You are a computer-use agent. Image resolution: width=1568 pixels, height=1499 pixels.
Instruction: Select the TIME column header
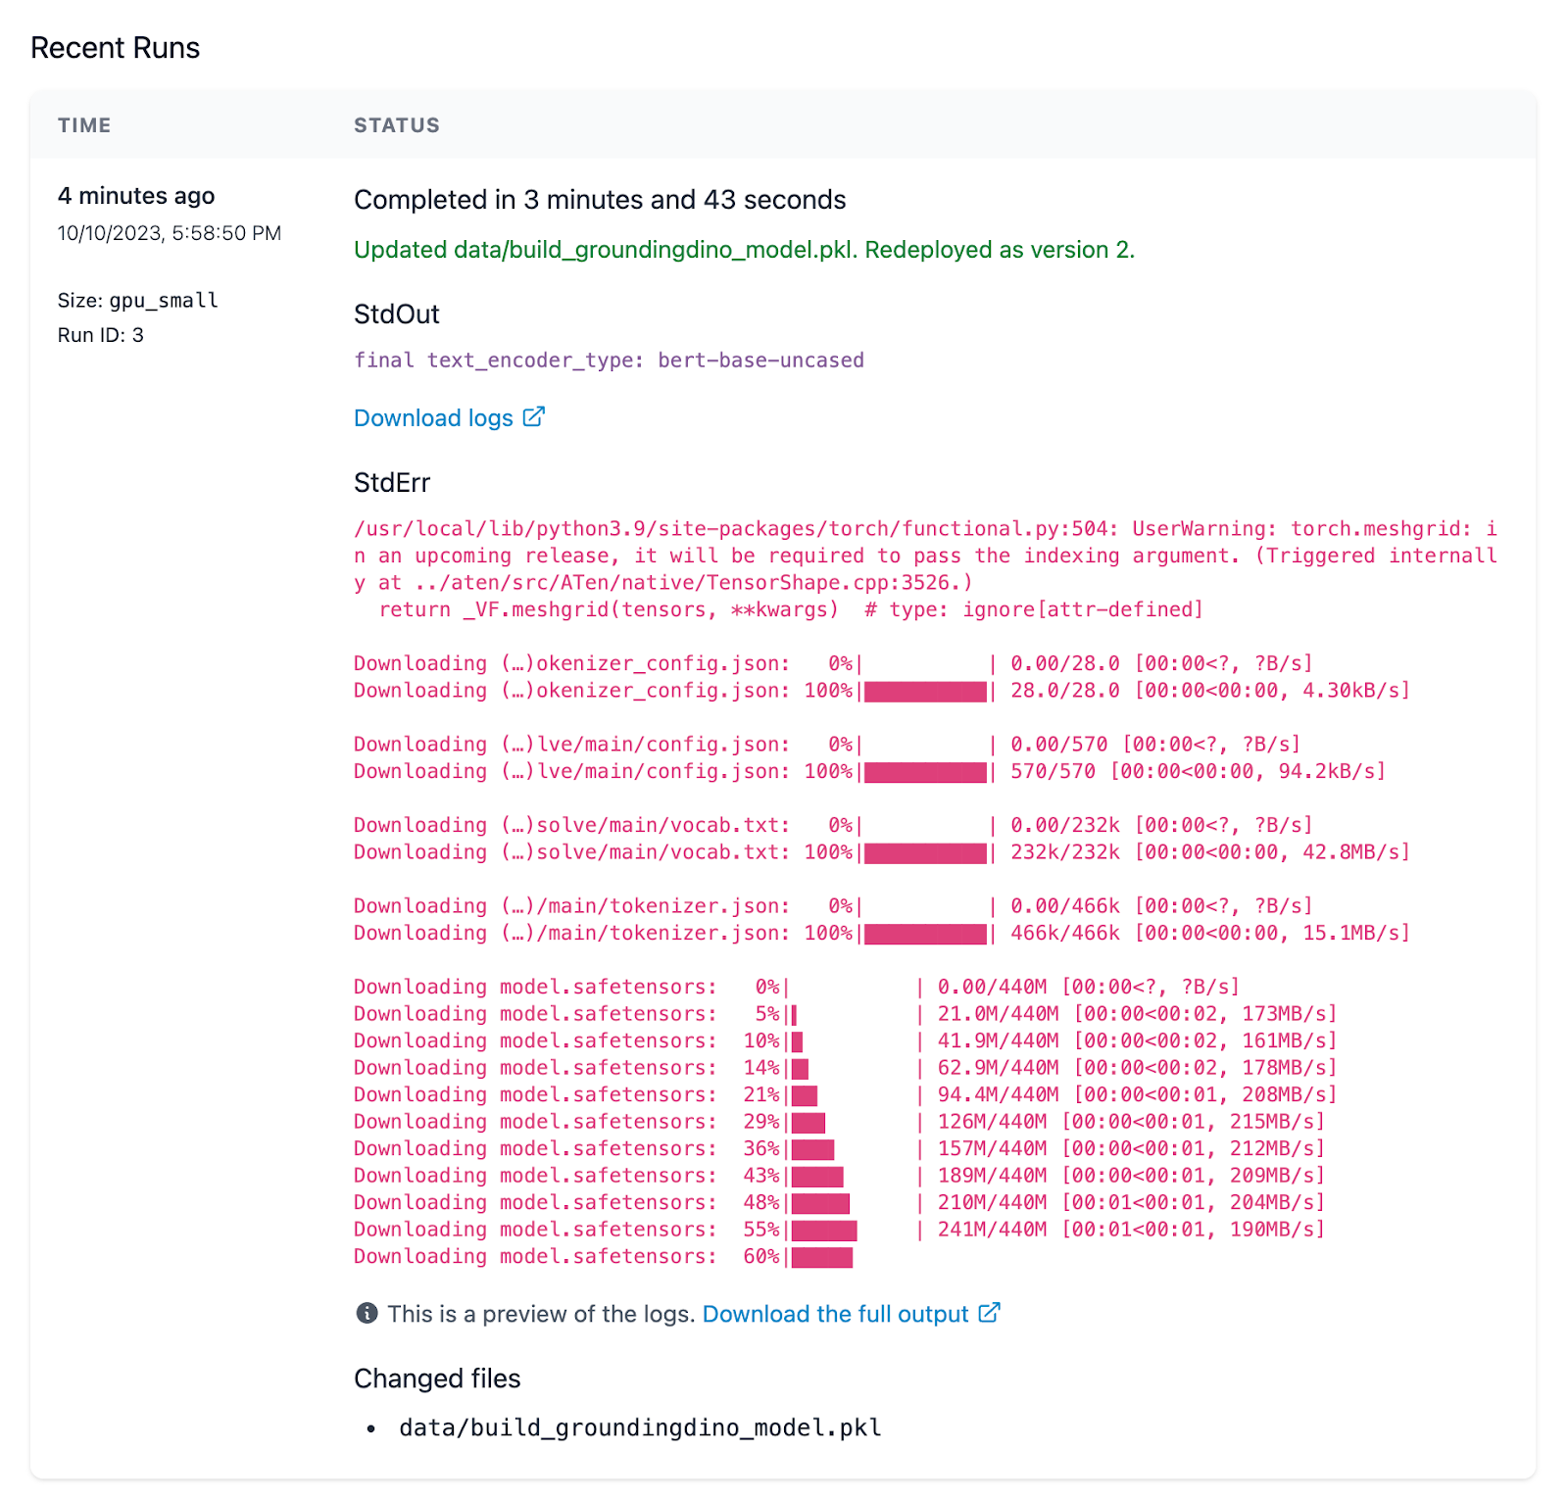(x=84, y=125)
